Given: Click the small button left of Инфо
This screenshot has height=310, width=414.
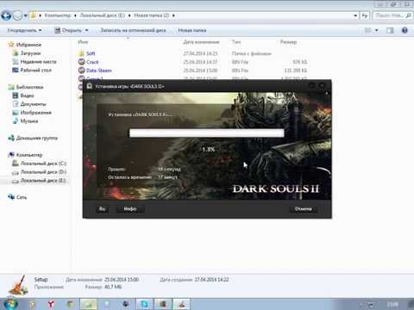Looking at the screenshot, I should (102, 208).
